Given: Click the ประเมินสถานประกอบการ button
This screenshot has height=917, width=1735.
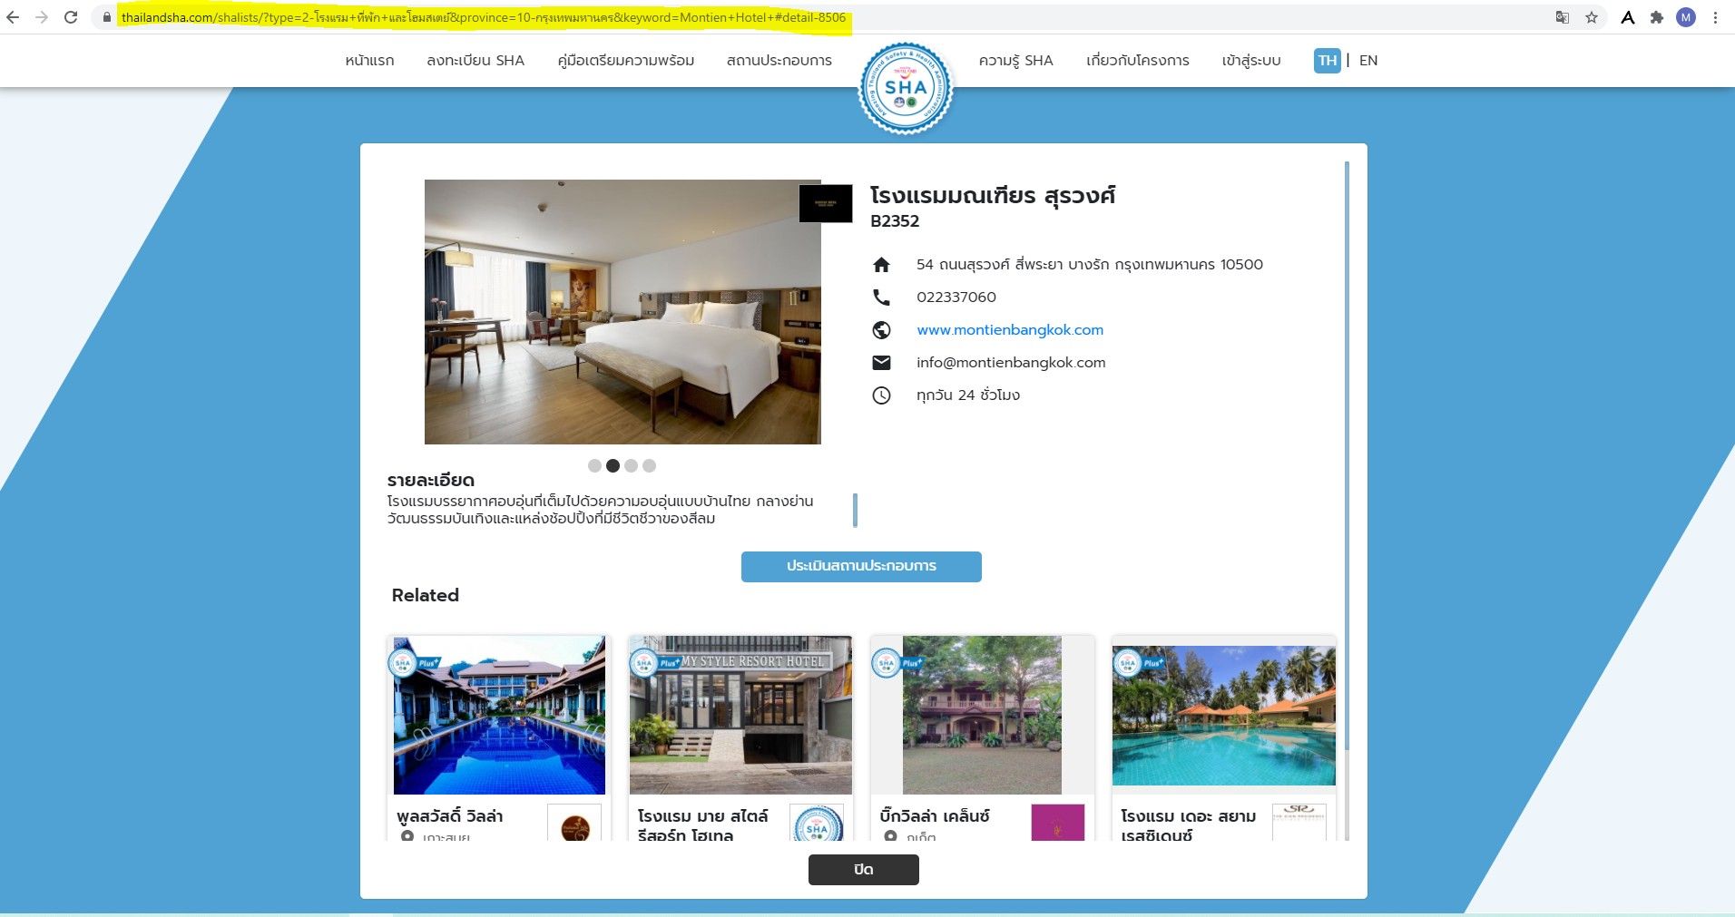Looking at the screenshot, I should point(861,566).
